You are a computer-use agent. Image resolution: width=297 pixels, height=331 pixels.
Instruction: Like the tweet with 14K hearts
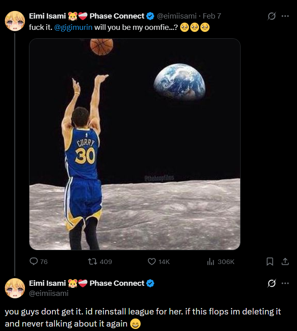152,262
